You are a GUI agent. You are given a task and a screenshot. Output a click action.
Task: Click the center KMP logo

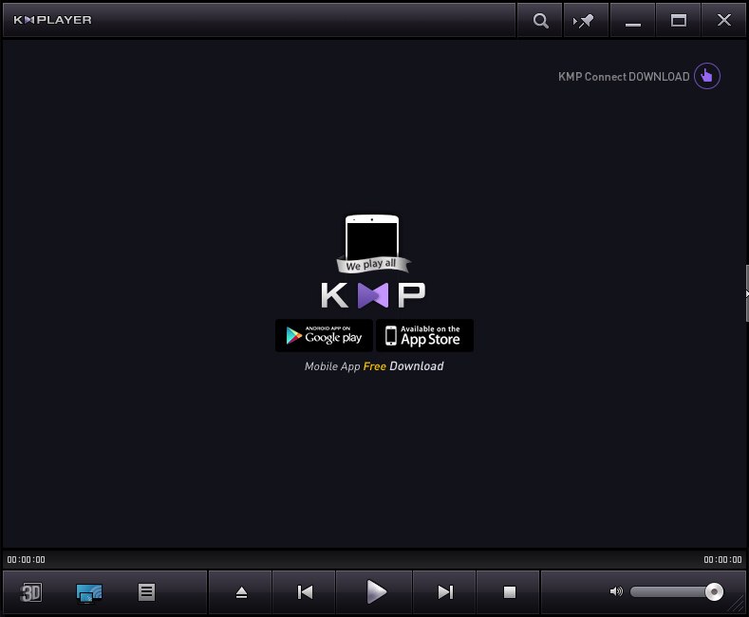click(x=373, y=295)
